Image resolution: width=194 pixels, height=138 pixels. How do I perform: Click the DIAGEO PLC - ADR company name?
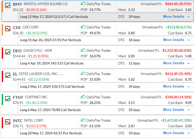[38, 50]
